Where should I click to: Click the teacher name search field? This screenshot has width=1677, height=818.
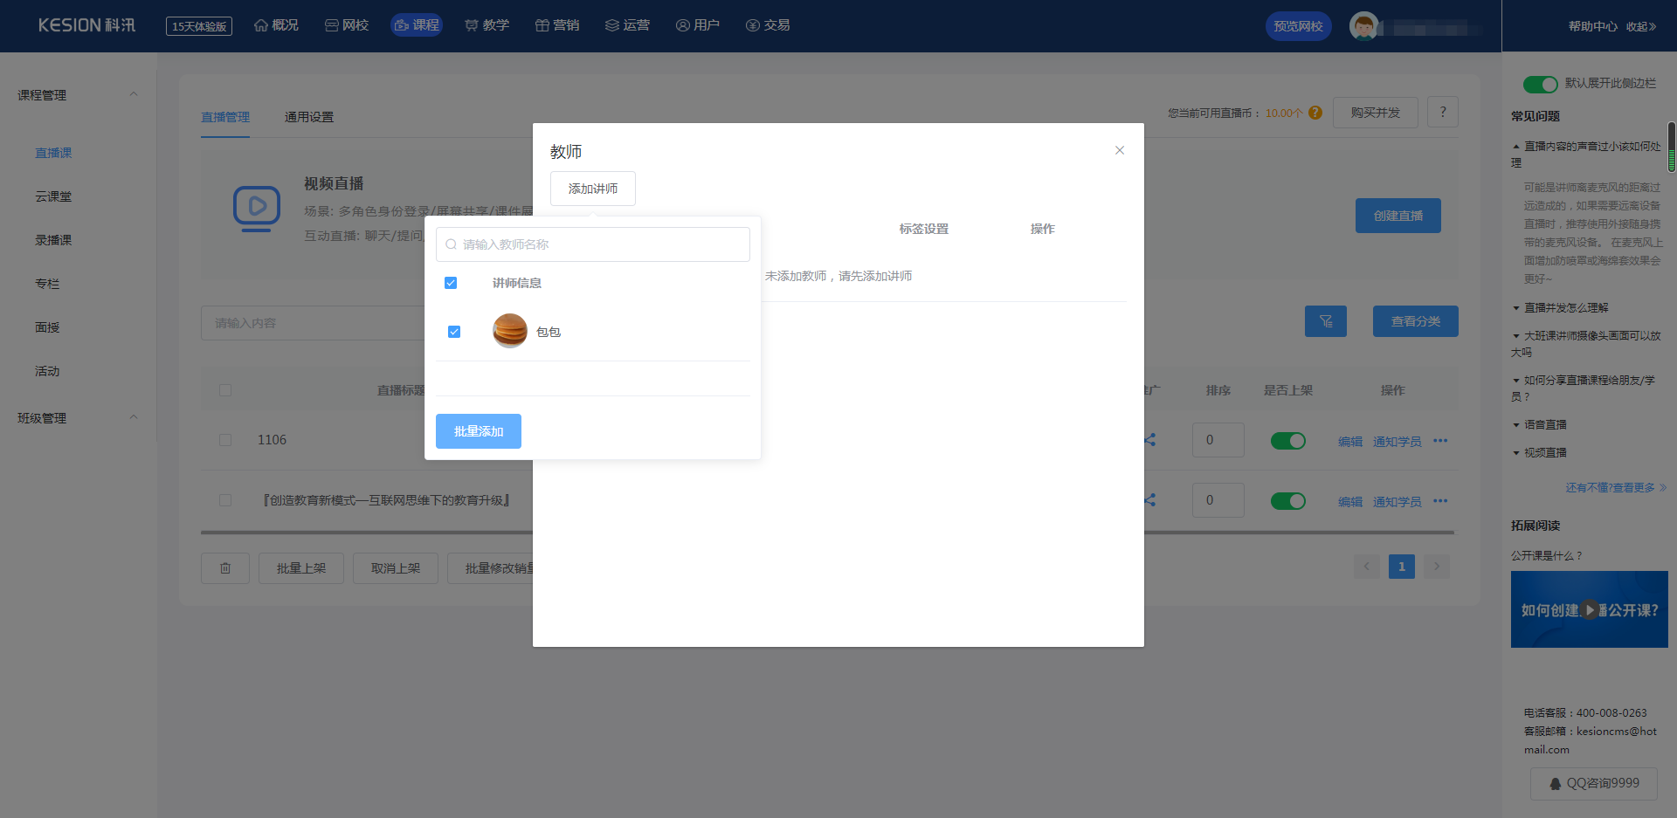(x=594, y=244)
